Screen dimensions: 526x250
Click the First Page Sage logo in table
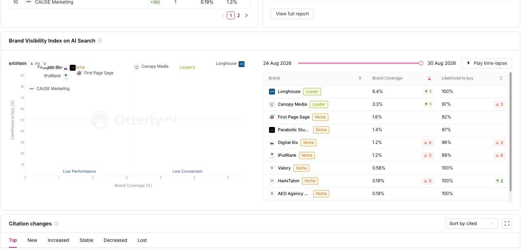click(x=272, y=117)
